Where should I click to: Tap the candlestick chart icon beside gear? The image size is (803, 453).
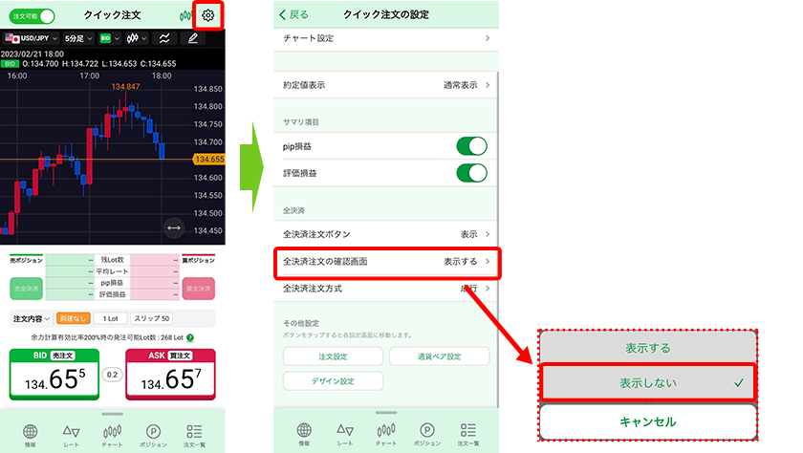[185, 16]
